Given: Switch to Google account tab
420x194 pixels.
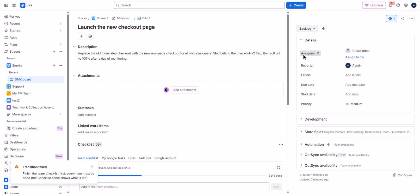Looking at the screenshot, I should (165, 158).
